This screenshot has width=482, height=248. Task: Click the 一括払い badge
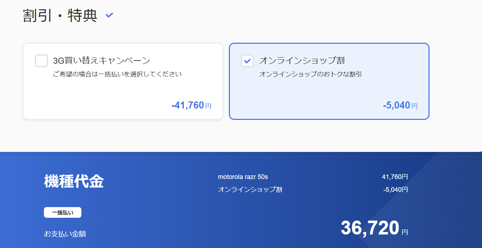[62, 212]
